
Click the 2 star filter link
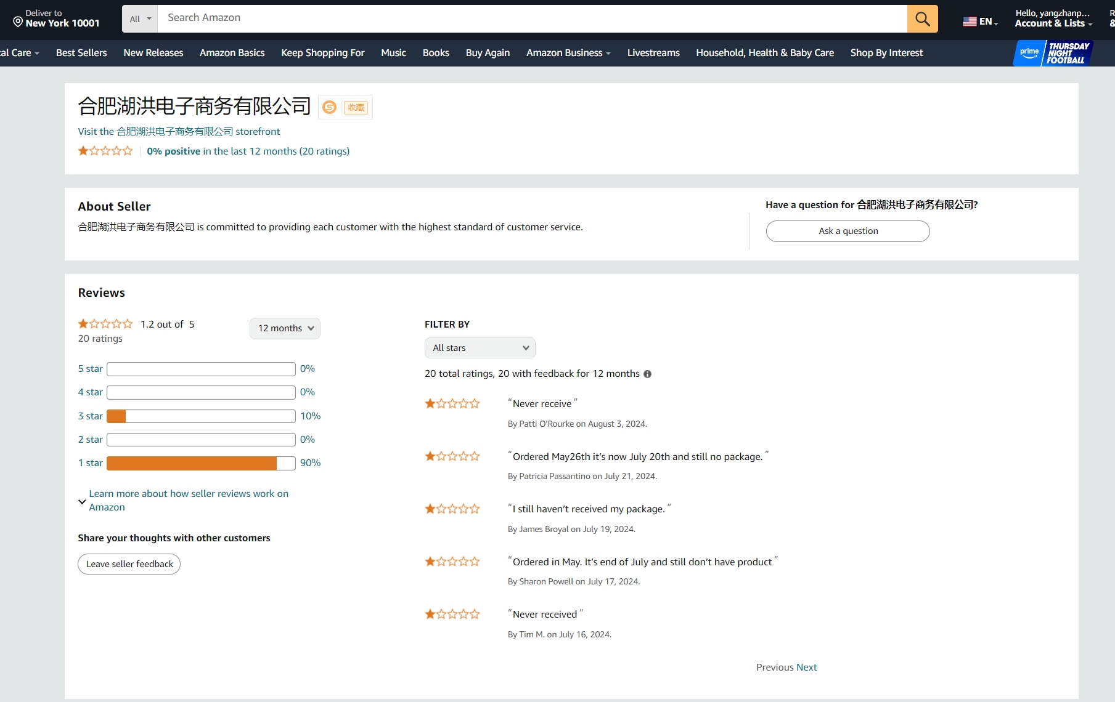point(90,440)
